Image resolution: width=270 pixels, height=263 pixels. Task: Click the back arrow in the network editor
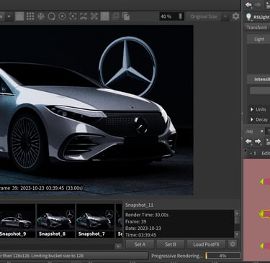click(248, 142)
